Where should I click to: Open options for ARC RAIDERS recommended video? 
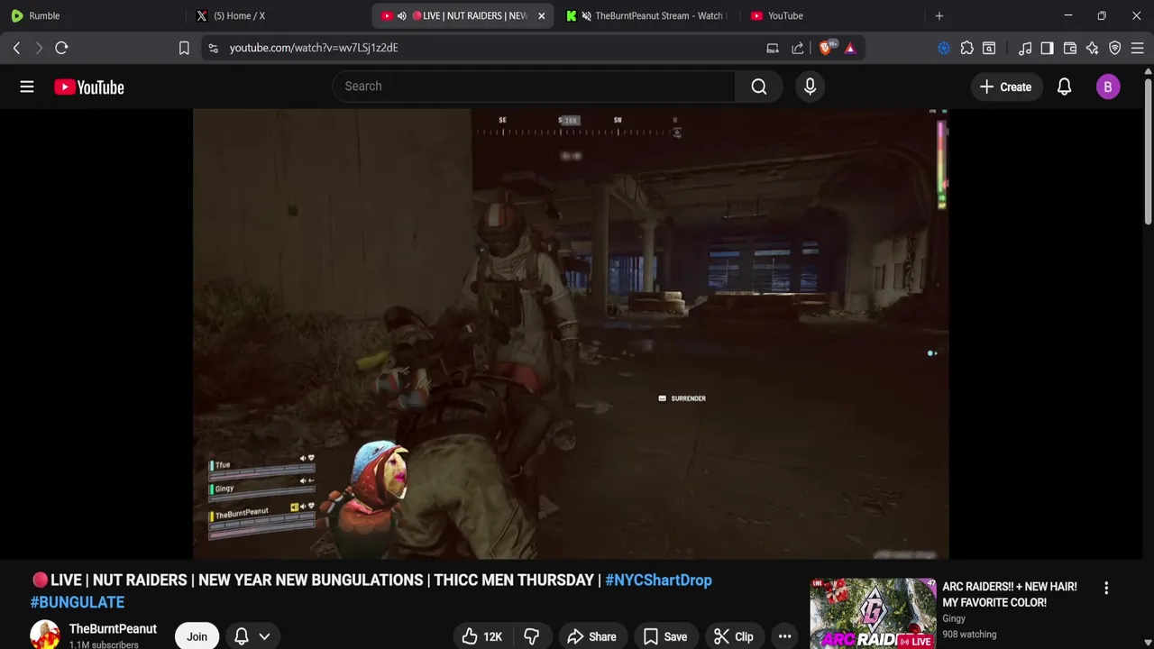1106,588
